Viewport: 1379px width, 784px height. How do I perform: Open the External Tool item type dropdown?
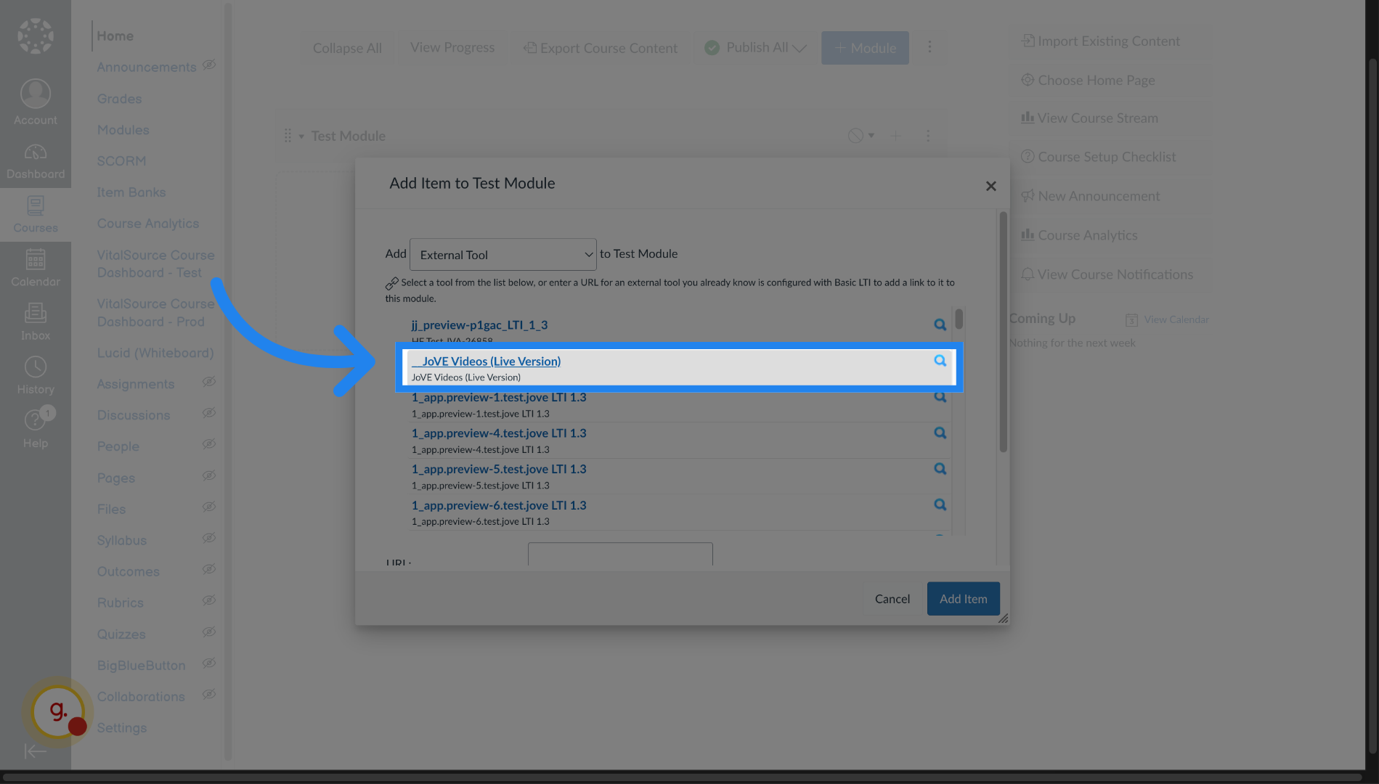click(503, 255)
